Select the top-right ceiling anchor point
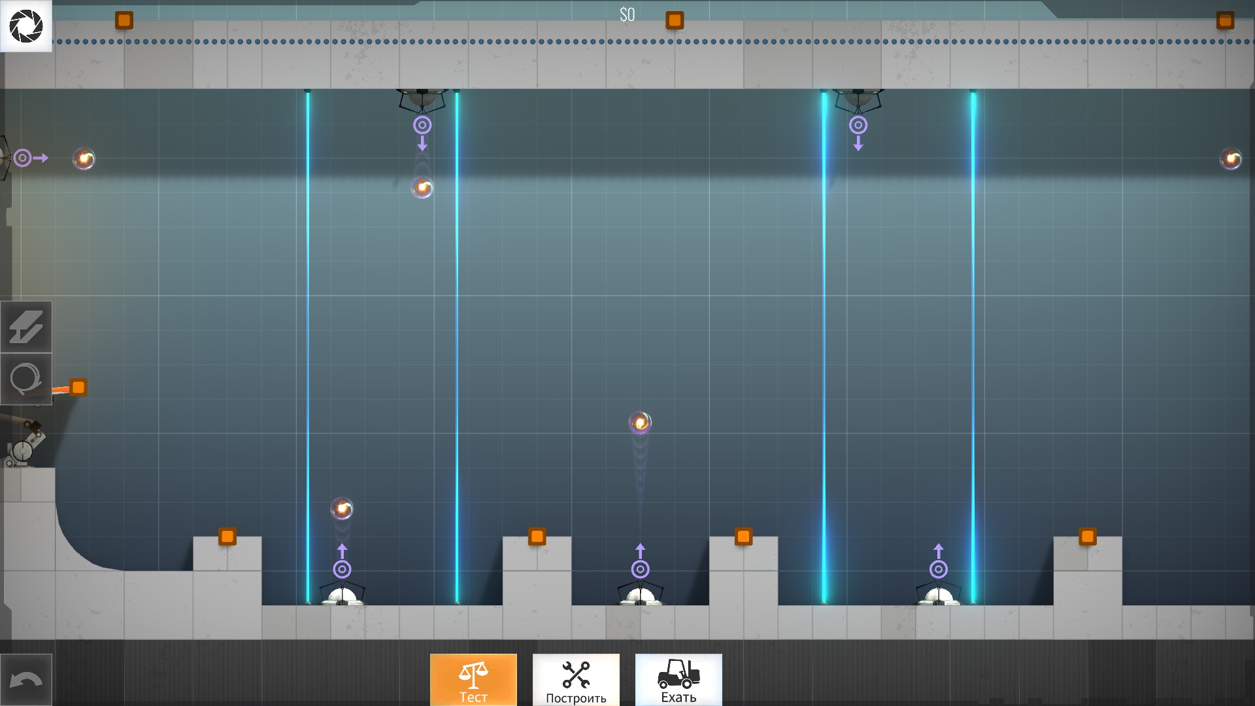Viewport: 1255px width, 706px height. point(1225,20)
